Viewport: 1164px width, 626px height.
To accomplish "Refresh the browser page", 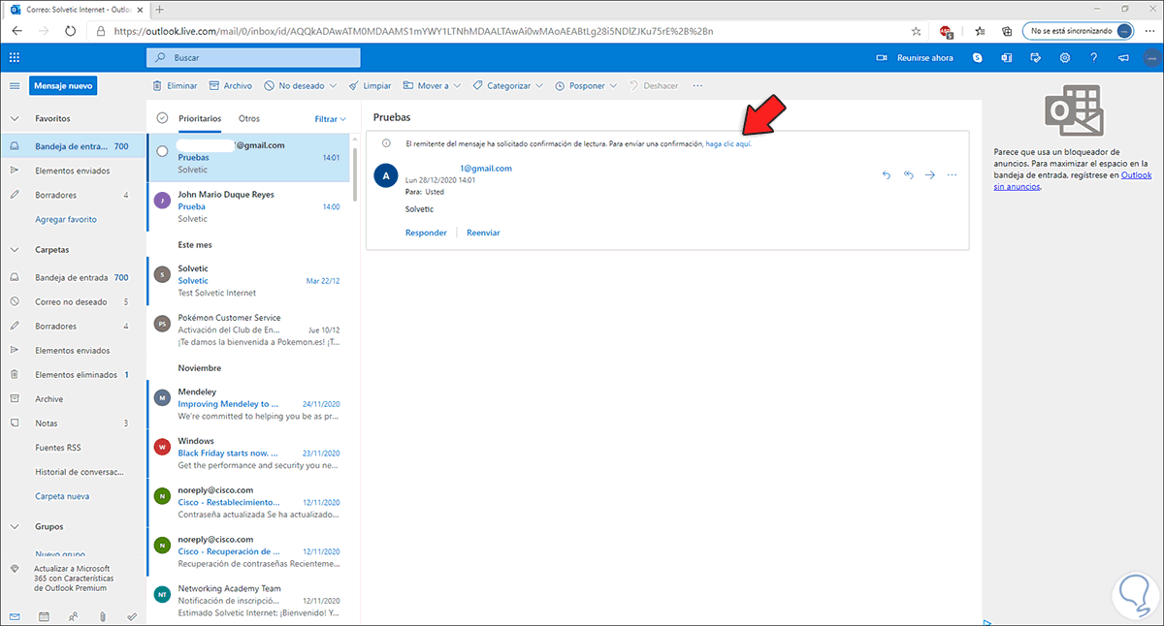I will 71,31.
